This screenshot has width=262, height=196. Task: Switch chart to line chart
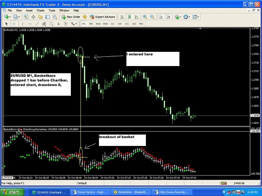click(x=137, y=17)
